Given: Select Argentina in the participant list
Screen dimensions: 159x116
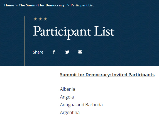Looking at the screenshot, I should 70,112.
